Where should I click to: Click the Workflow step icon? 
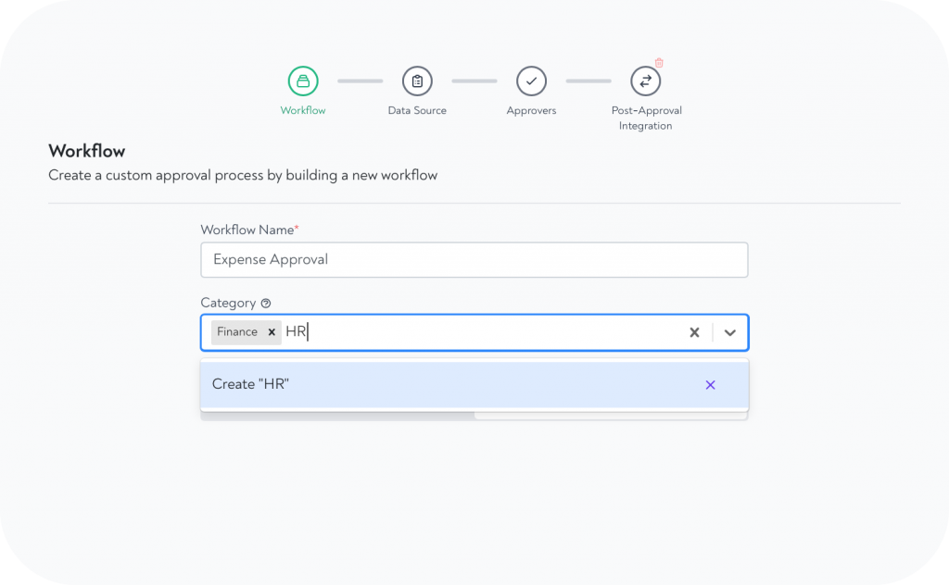coord(303,81)
